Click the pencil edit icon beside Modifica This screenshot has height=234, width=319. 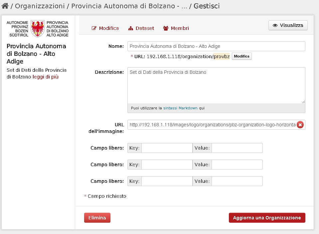[94, 28]
